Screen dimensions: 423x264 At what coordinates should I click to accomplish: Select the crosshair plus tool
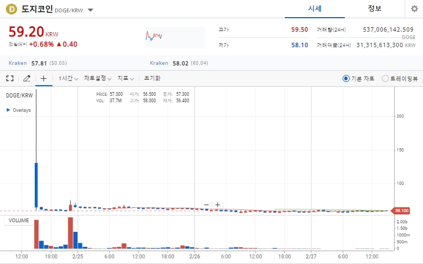pyautogui.click(x=43, y=79)
